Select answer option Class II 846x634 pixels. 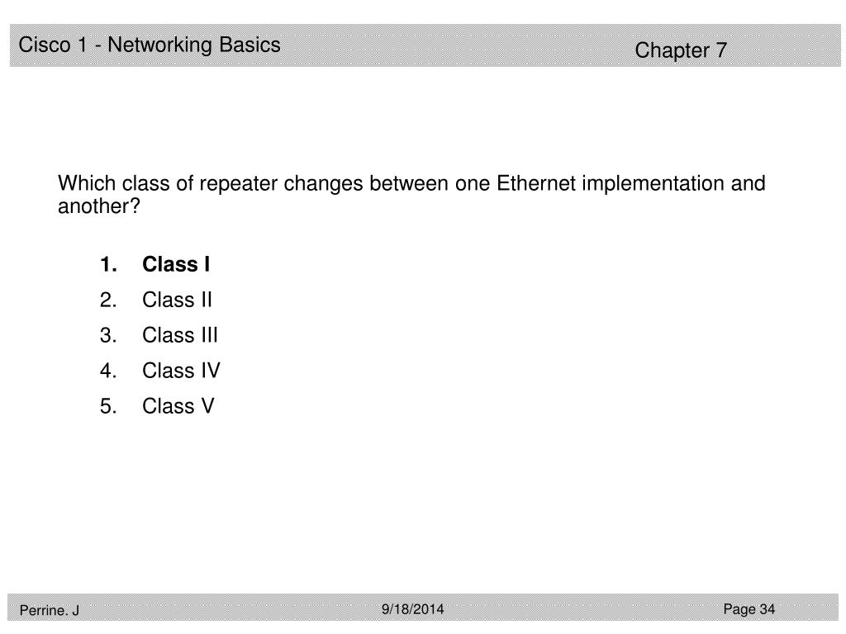coord(177,300)
